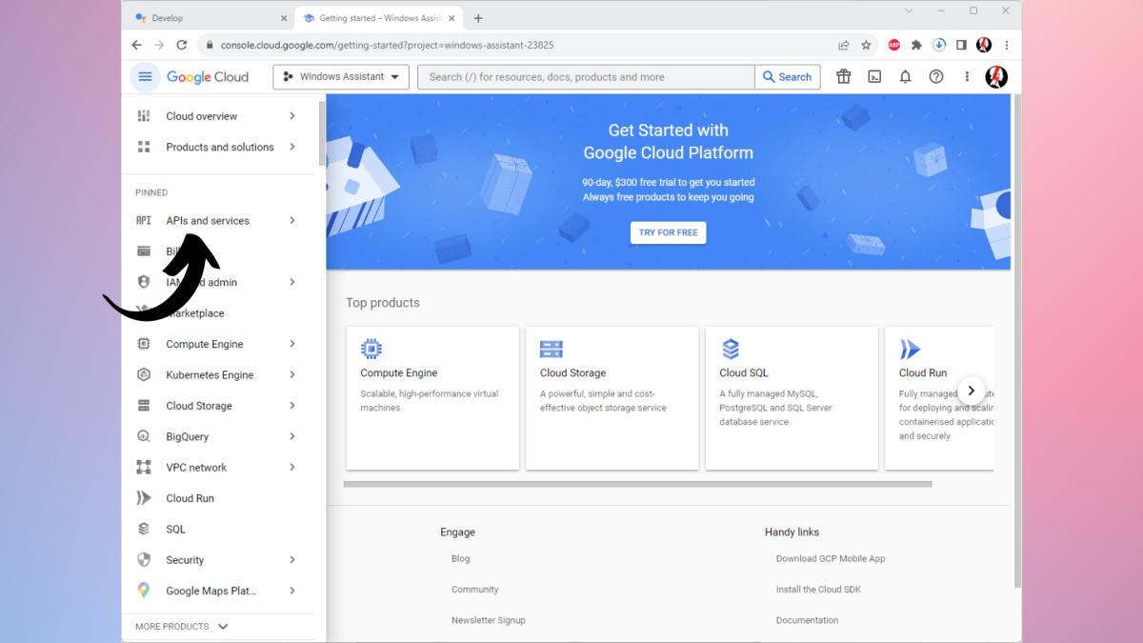Open the Cloud SQL product card

tap(792, 398)
